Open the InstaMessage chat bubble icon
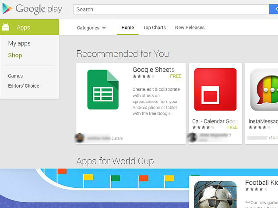The image size is (278, 208). tap(264, 89)
